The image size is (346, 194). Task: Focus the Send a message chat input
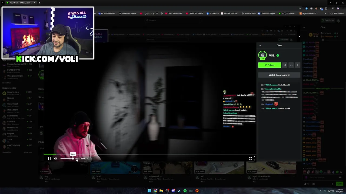(323, 177)
